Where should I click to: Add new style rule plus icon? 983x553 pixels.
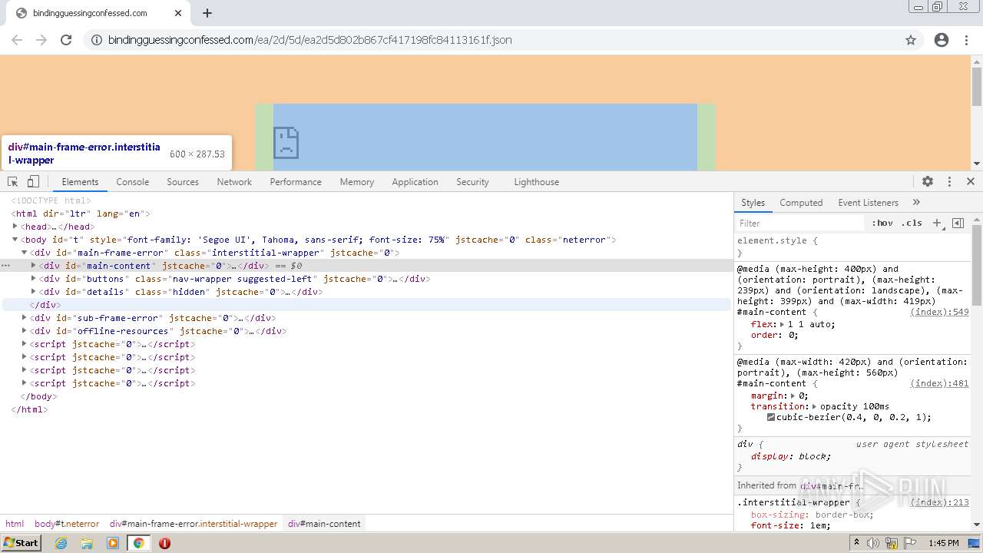tap(937, 223)
